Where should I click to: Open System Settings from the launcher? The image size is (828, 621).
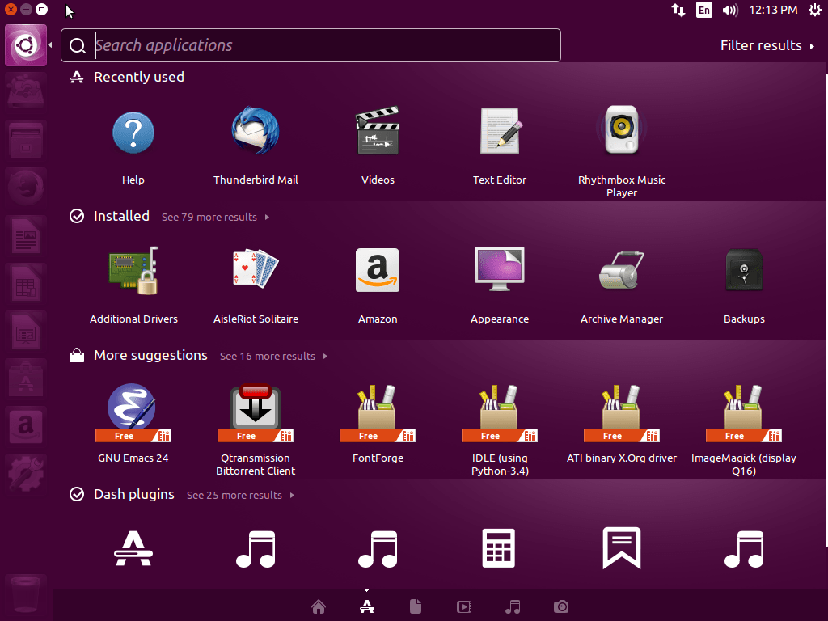pyautogui.click(x=26, y=474)
